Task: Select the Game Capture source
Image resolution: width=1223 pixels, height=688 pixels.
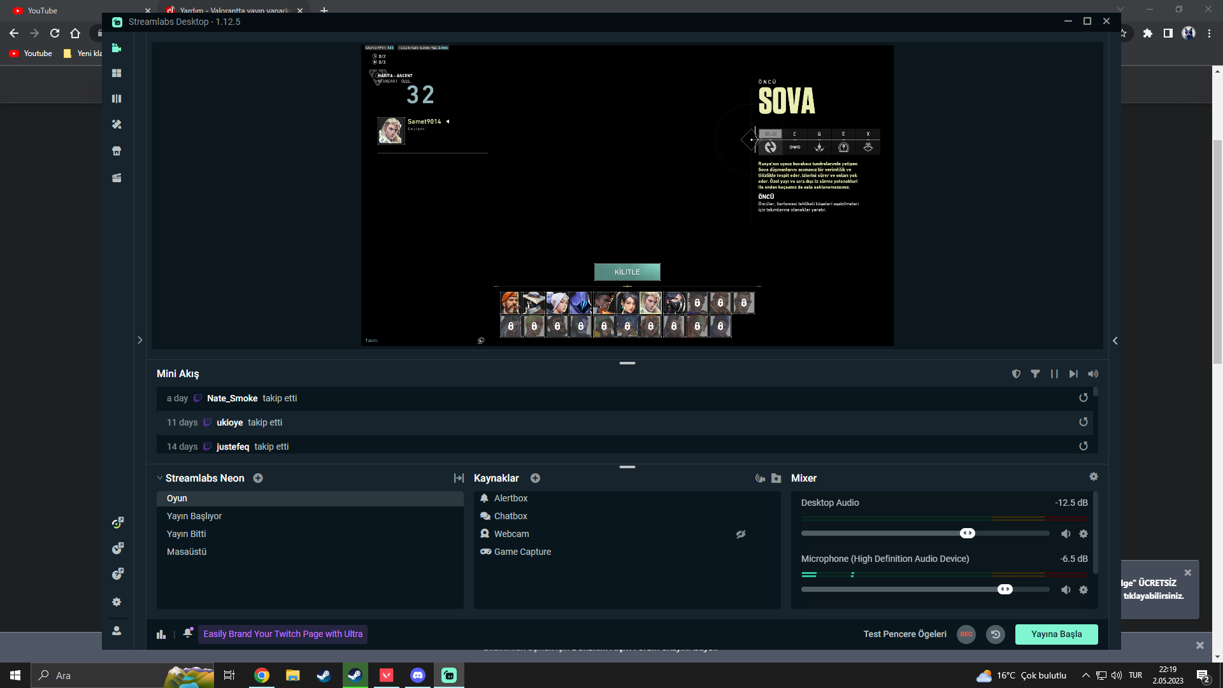Action: point(522,552)
